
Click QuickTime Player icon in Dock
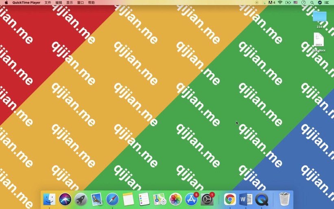pos(262,199)
